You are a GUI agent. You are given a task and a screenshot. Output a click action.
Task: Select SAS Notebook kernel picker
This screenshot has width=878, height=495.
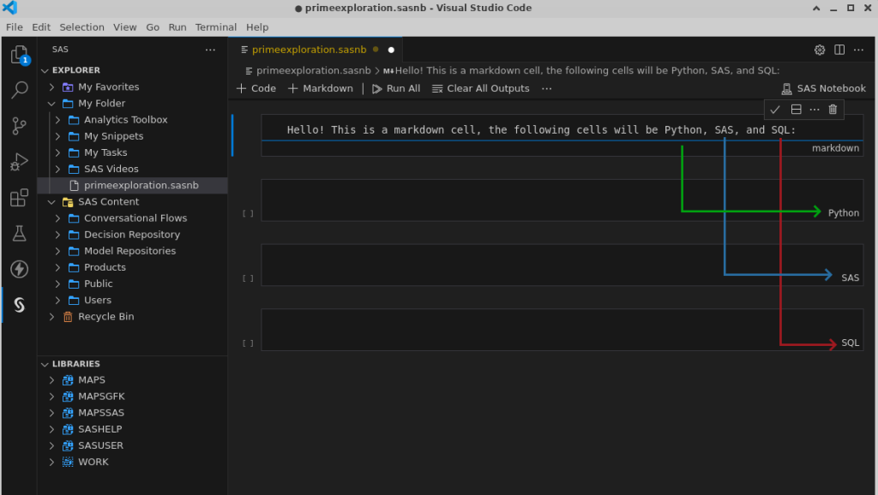pyautogui.click(x=823, y=88)
